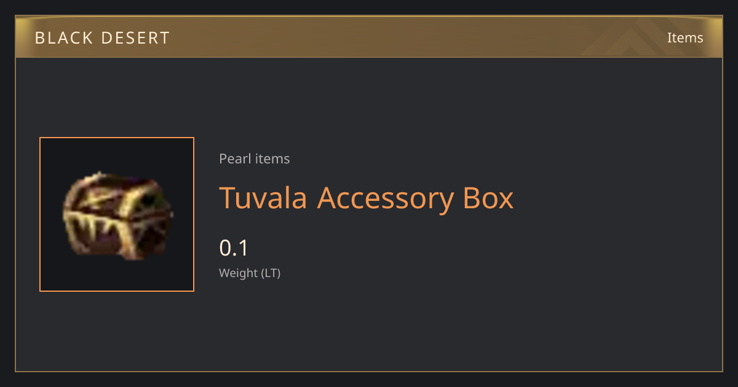Click the LT unit abbreviation
Image resolution: width=738 pixels, height=387 pixels.
(271, 273)
